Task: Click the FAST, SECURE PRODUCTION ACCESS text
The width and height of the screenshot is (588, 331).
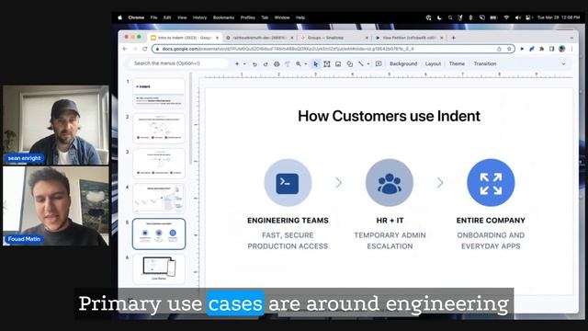Action: 288,241
